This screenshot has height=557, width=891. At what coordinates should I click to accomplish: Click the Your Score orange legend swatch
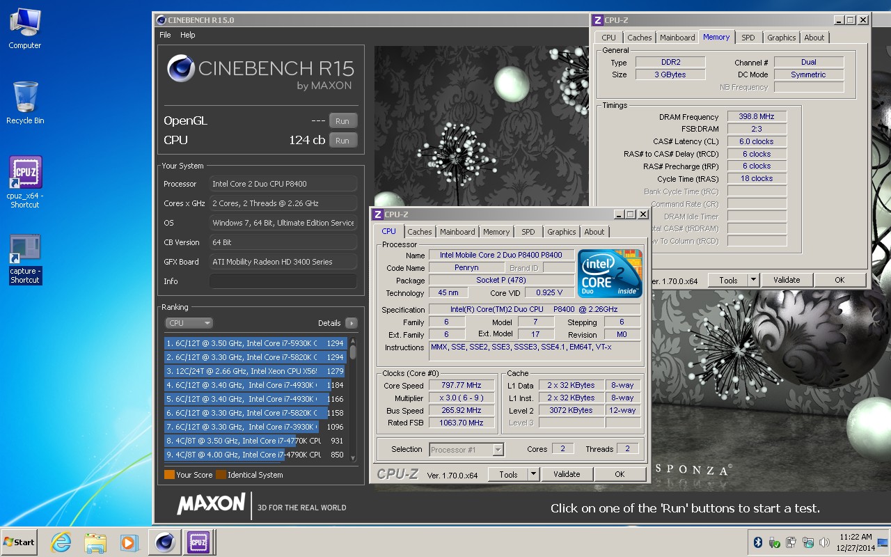click(169, 475)
